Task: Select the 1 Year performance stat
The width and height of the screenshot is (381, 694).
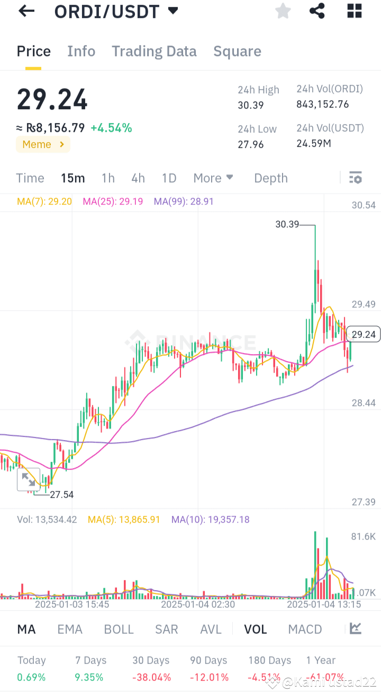Action: pyautogui.click(x=321, y=661)
